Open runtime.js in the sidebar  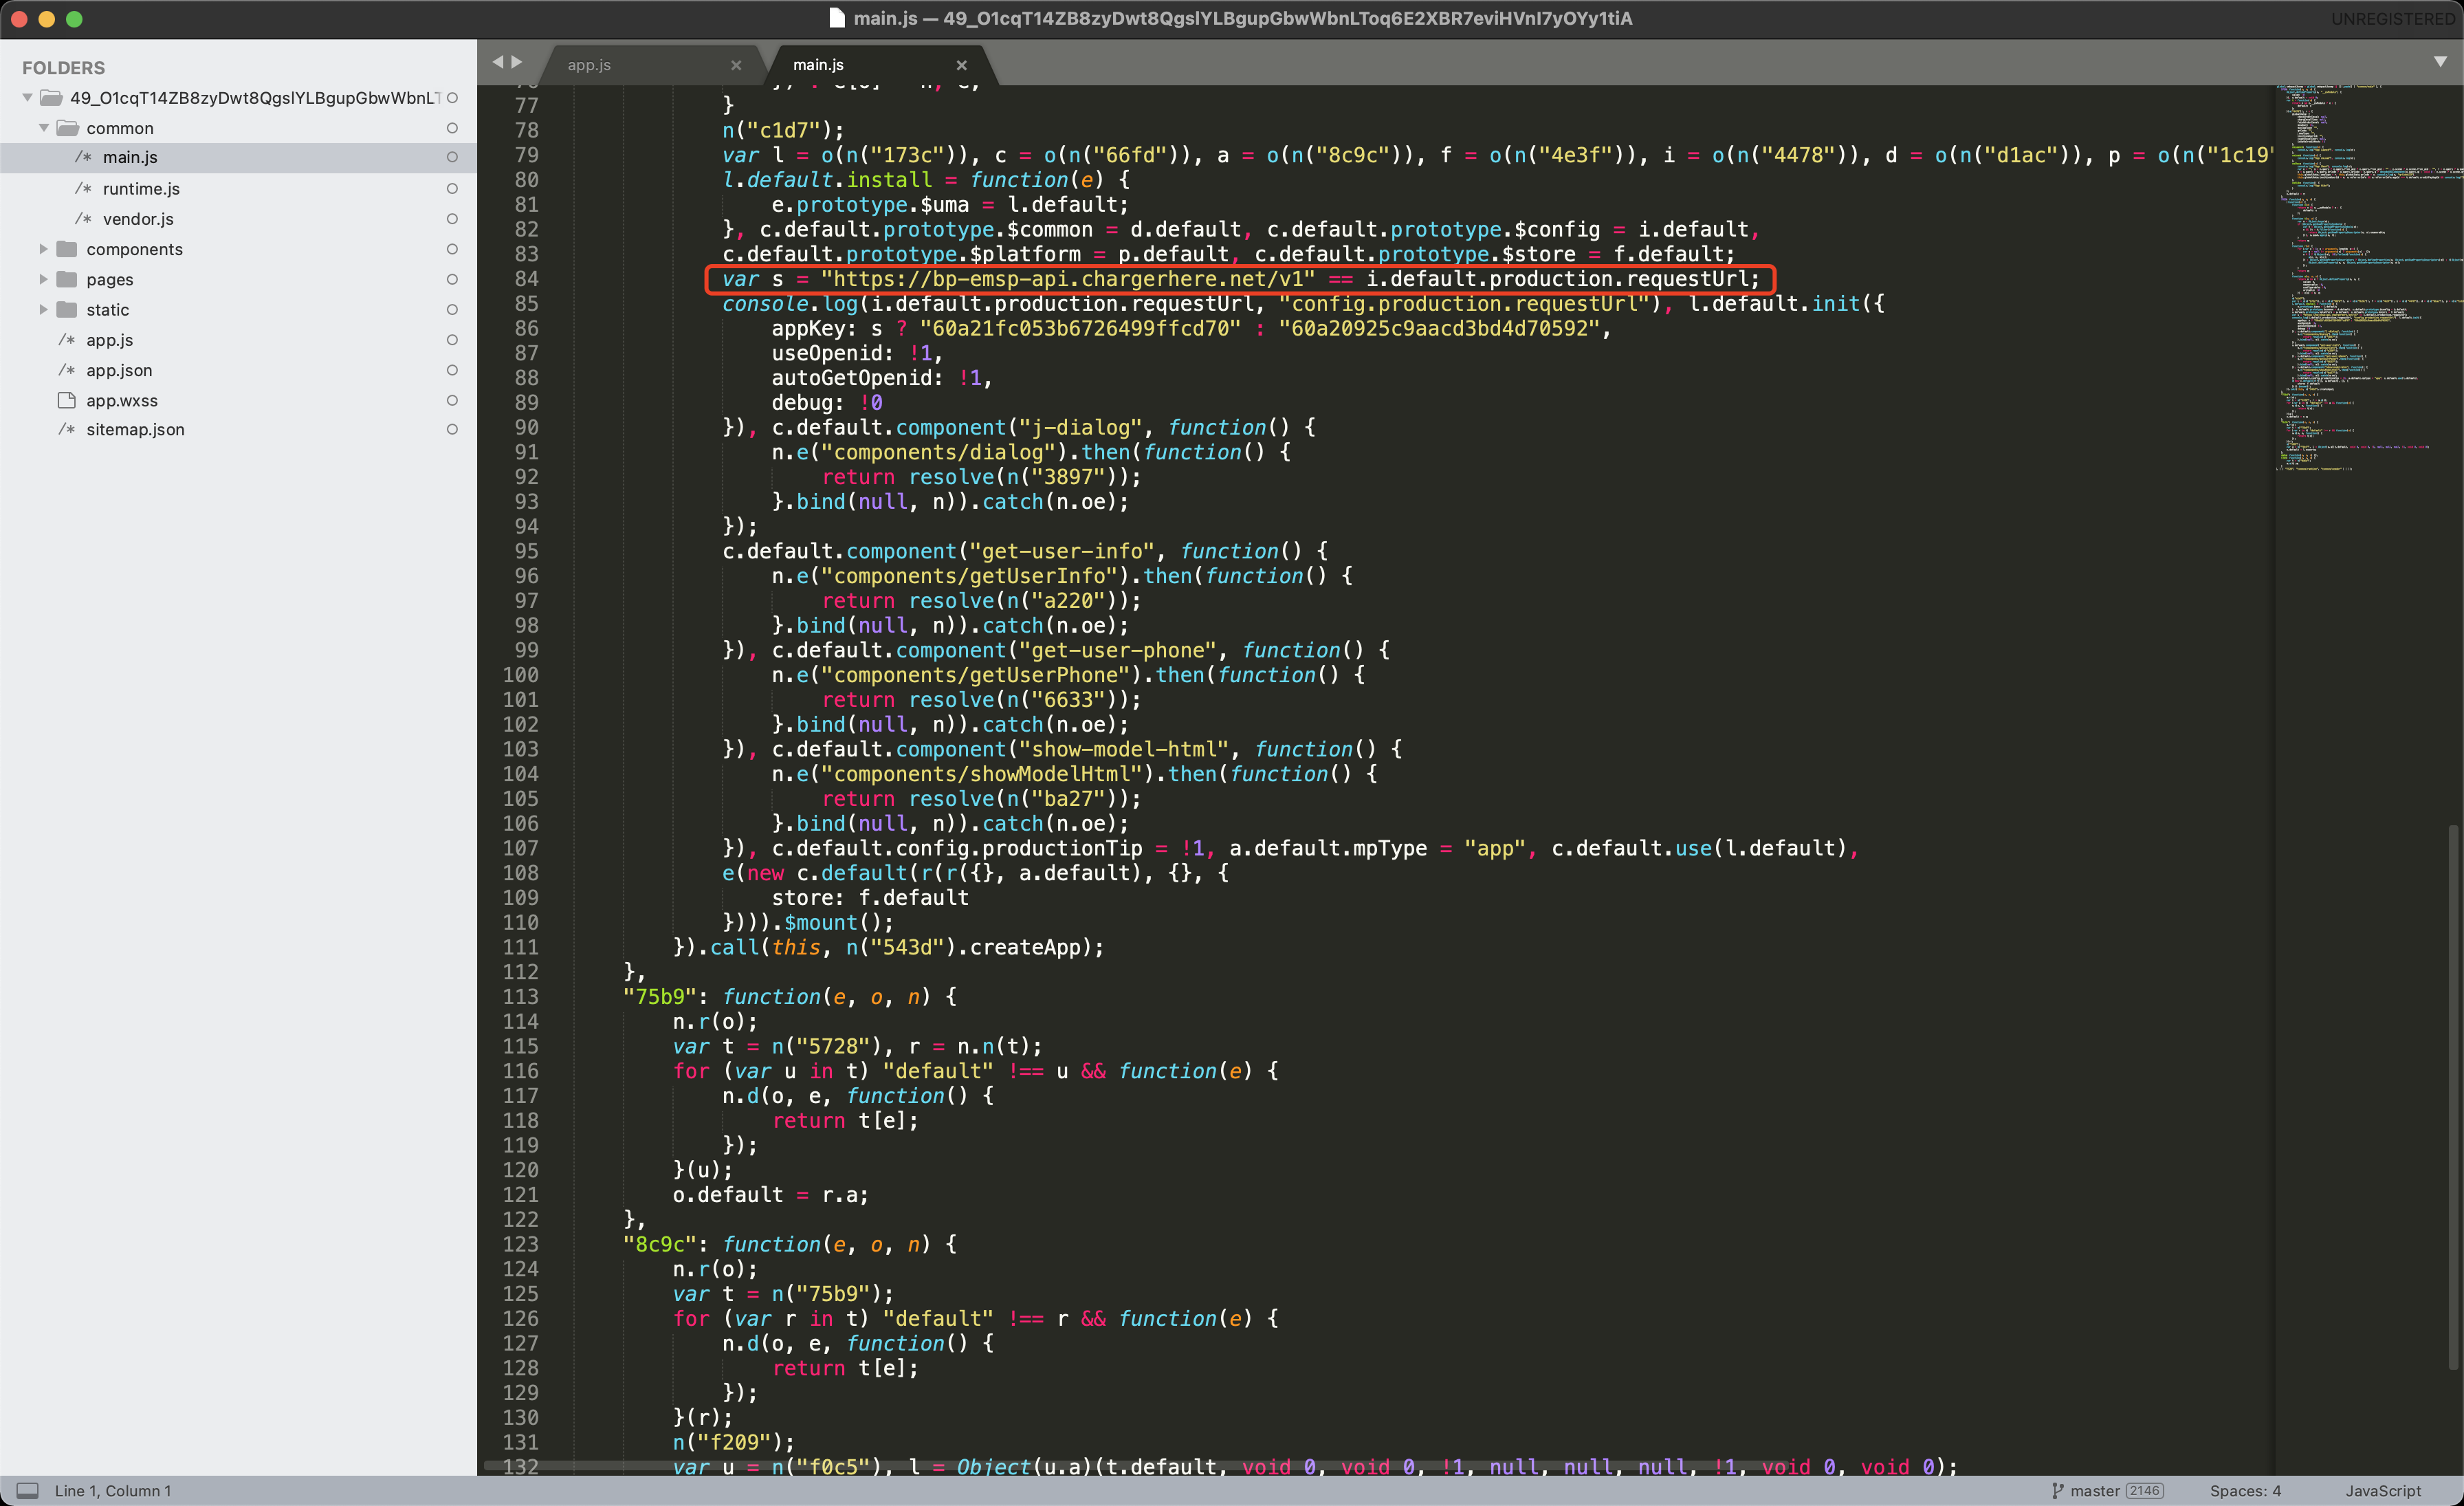click(x=141, y=189)
